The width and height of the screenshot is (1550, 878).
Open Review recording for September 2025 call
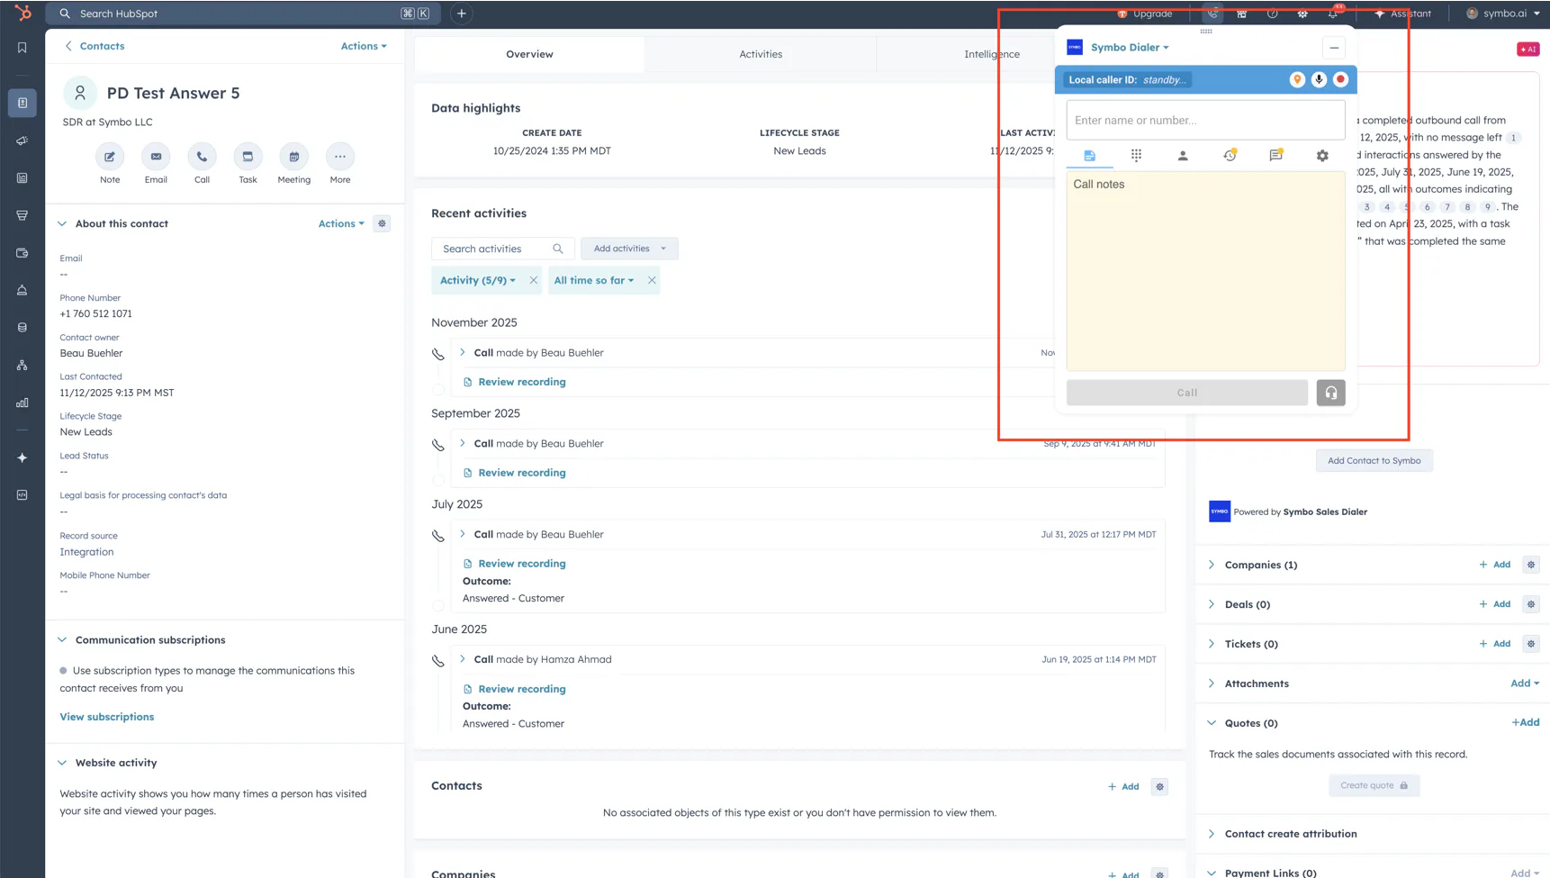click(522, 473)
